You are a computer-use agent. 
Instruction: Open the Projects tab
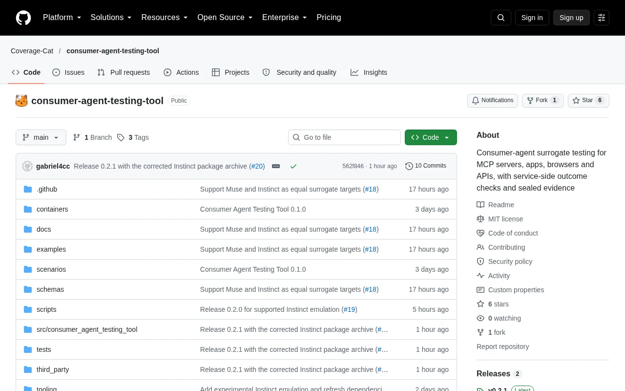click(230, 72)
